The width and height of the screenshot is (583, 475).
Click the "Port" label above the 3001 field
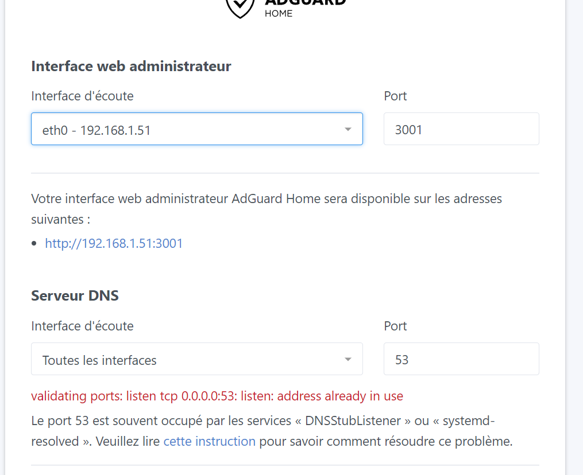coord(395,96)
